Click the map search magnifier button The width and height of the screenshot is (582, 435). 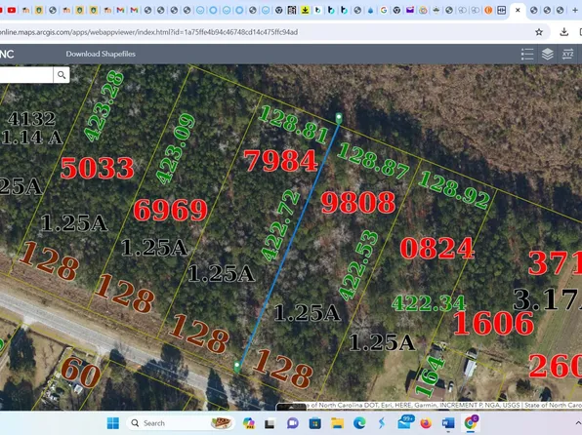(x=62, y=75)
